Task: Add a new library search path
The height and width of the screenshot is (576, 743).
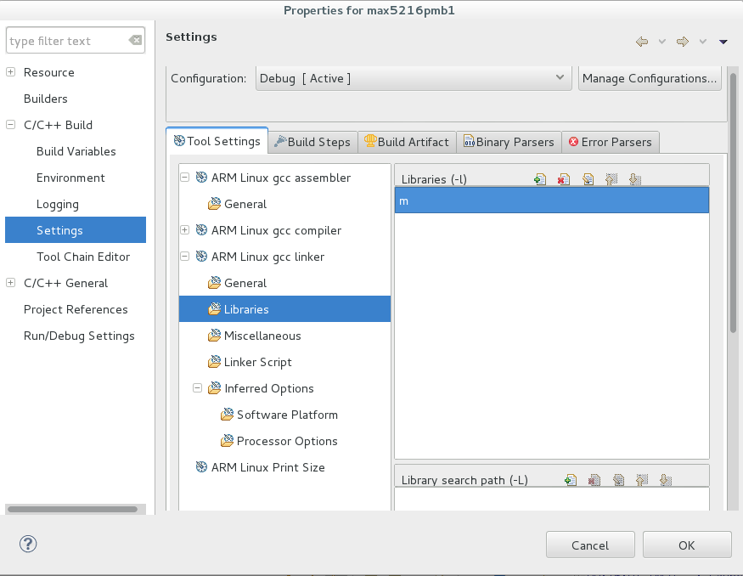Action: [x=570, y=480]
